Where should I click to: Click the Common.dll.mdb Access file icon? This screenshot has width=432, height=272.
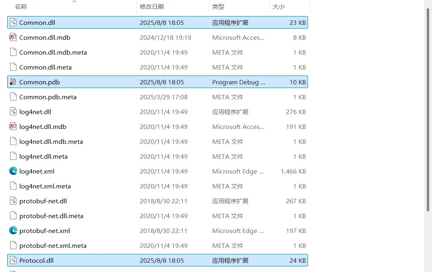tap(13, 37)
